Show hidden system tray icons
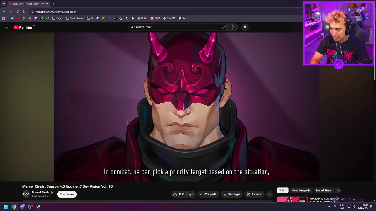This screenshot has height=211, width=376. 329,207
